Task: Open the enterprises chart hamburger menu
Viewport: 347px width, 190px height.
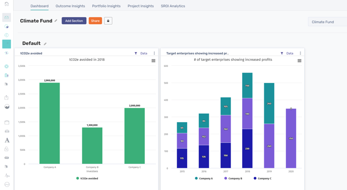Action: [x=300, y=61]
